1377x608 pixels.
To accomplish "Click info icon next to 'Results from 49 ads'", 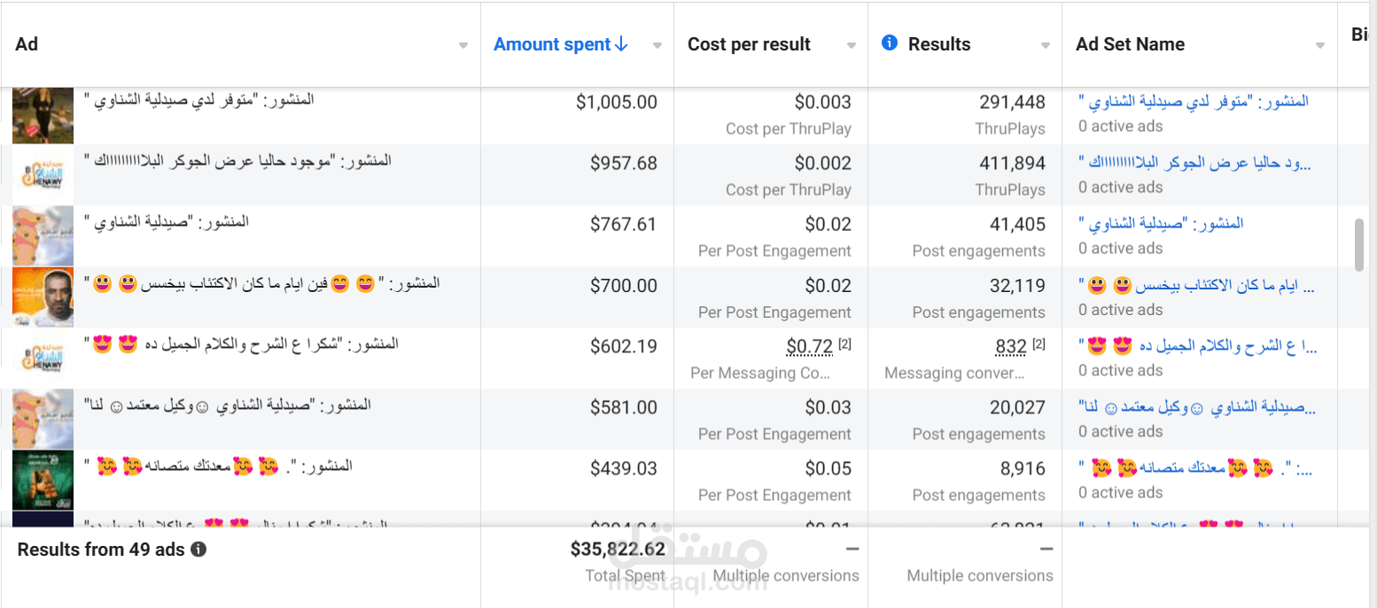I will [199, 550].
